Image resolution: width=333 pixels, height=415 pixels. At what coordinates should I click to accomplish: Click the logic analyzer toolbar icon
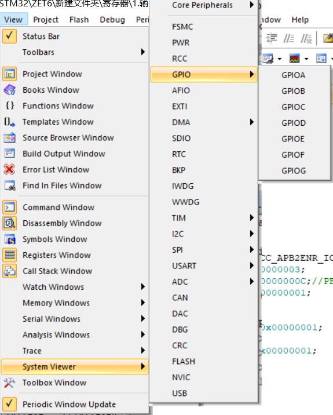point(294,58)
